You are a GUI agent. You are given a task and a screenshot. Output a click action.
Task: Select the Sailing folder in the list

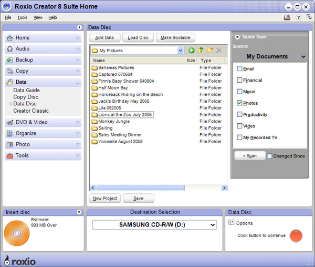pyautogui.click(x=105, y=128)
